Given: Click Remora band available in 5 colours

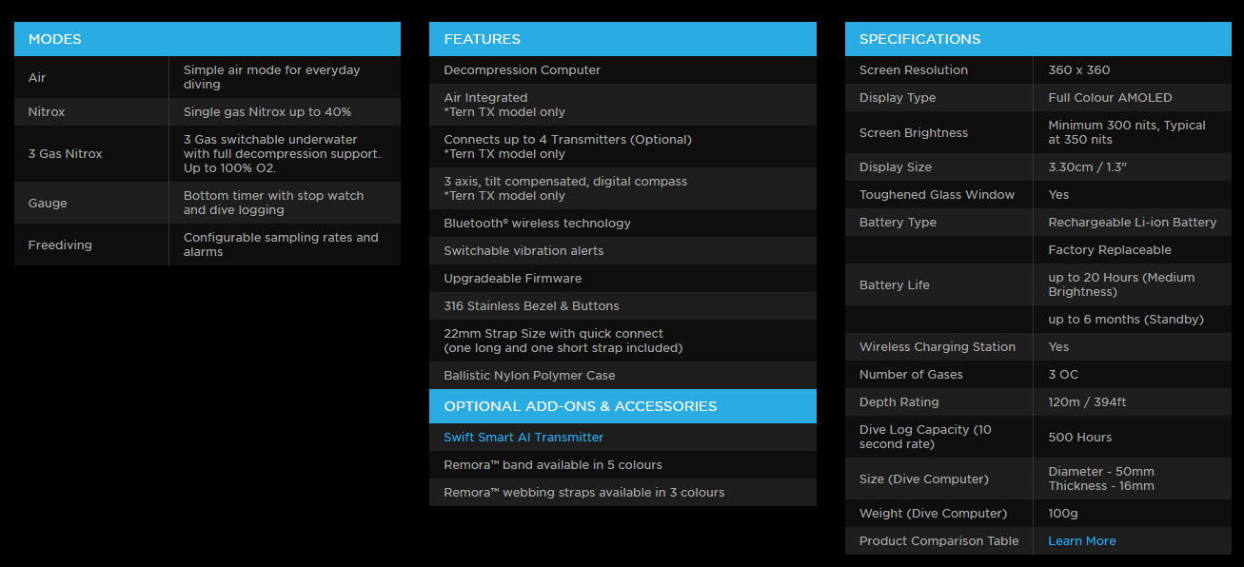Looking at the screenshot, I should tap(552, 465).
